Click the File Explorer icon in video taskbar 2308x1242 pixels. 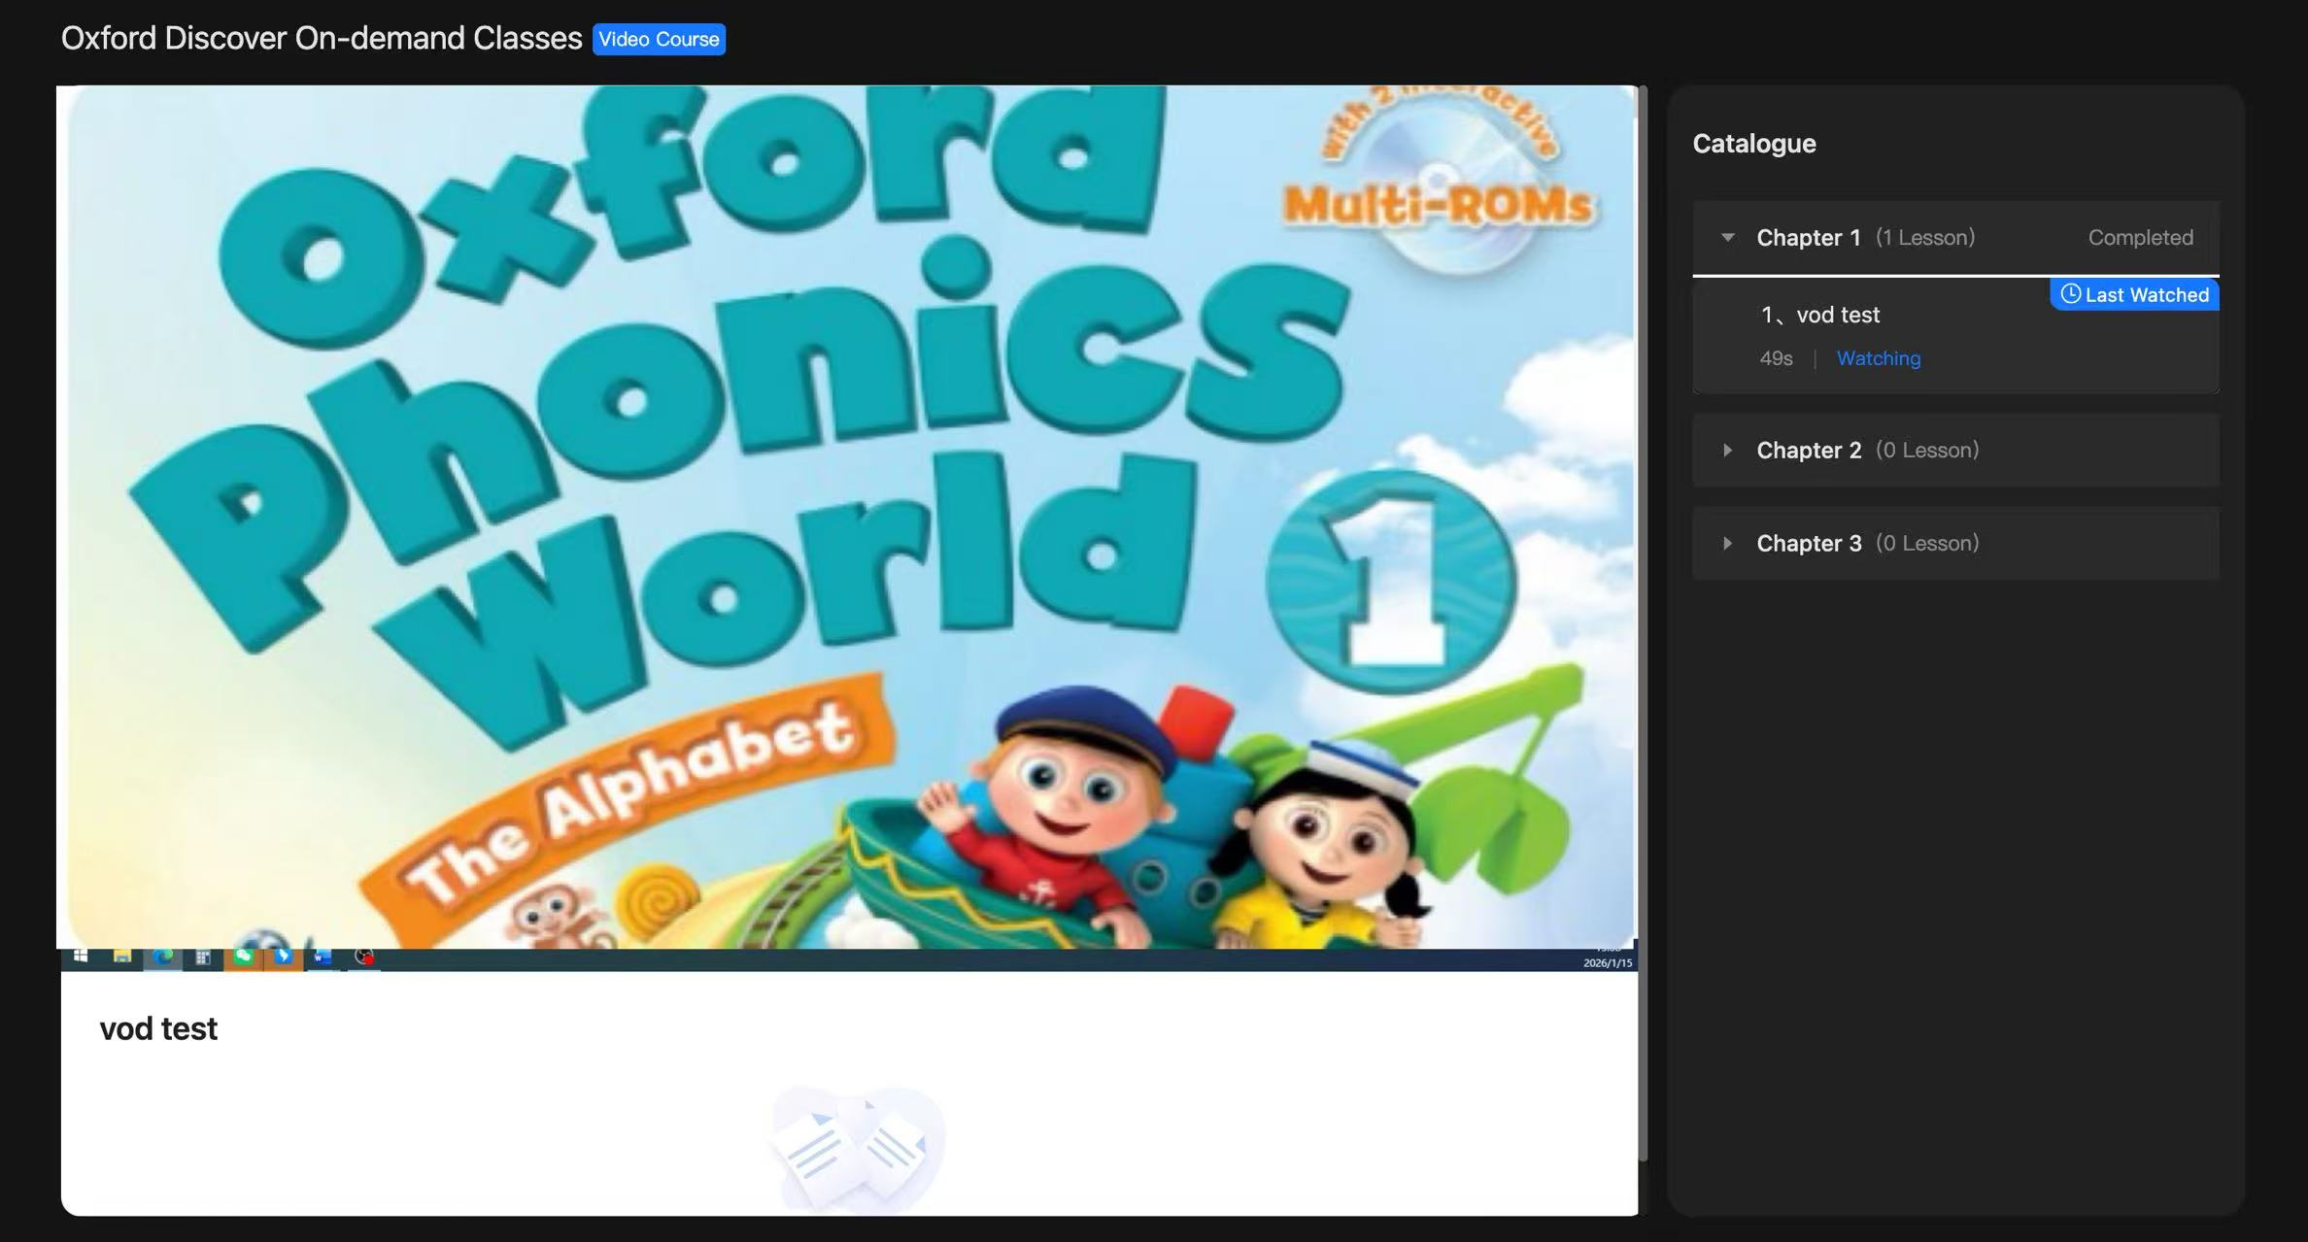pyautogui.click(x=122, y=957)
